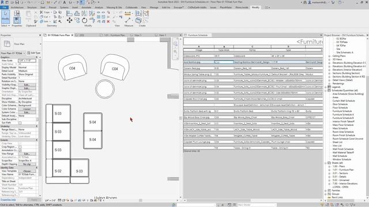Open the Properties help link
369x207 pixels.
tap(8, 200)
